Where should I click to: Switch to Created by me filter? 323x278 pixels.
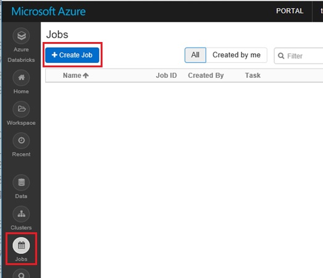pyautogui.click(x=237, y=55)
